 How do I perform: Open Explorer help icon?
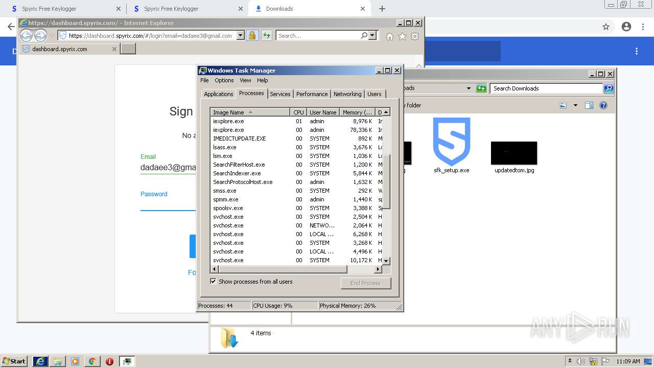[x=603, y=105]
